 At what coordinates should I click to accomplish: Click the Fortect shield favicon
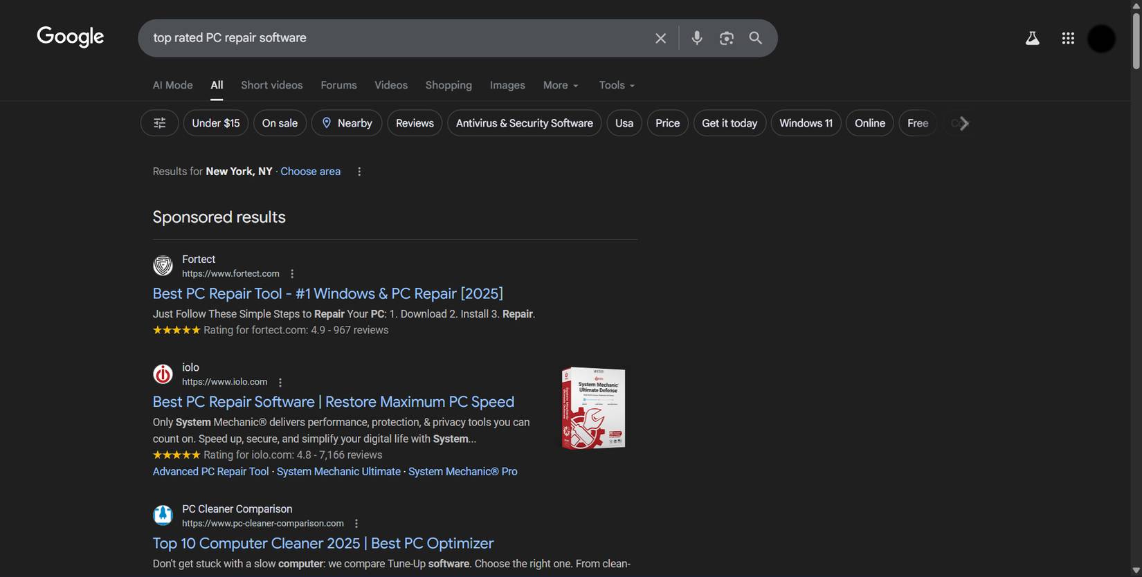pyautogui.click(x=163, y=266)
